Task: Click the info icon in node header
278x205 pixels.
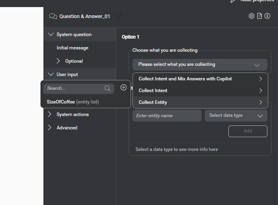Action: 267,16
